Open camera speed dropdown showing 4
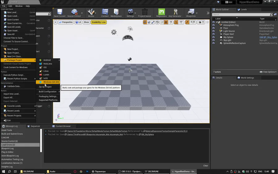Viewport: 278px width, 174px height. tap(201, 22)
